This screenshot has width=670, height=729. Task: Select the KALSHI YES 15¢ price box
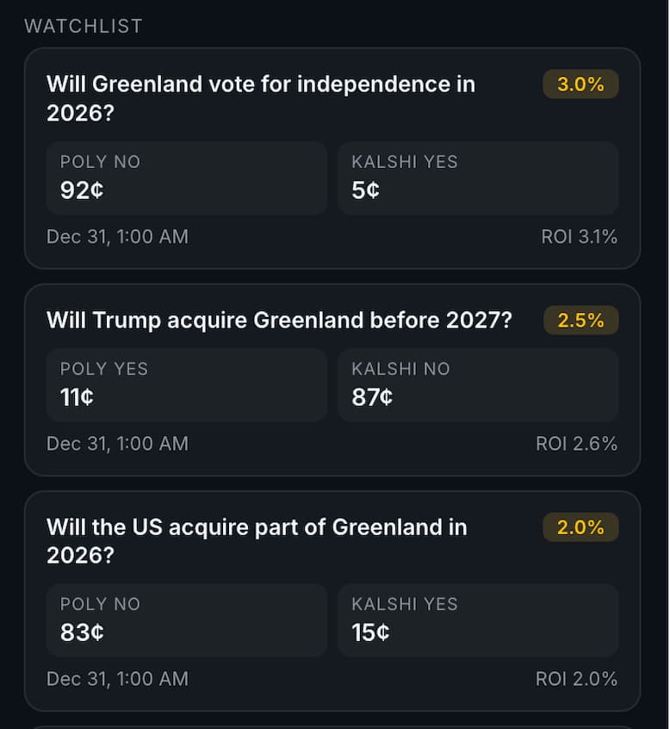click(x=478, y=620)
